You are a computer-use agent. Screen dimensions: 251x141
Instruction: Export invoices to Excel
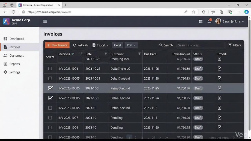coord(117,45)
